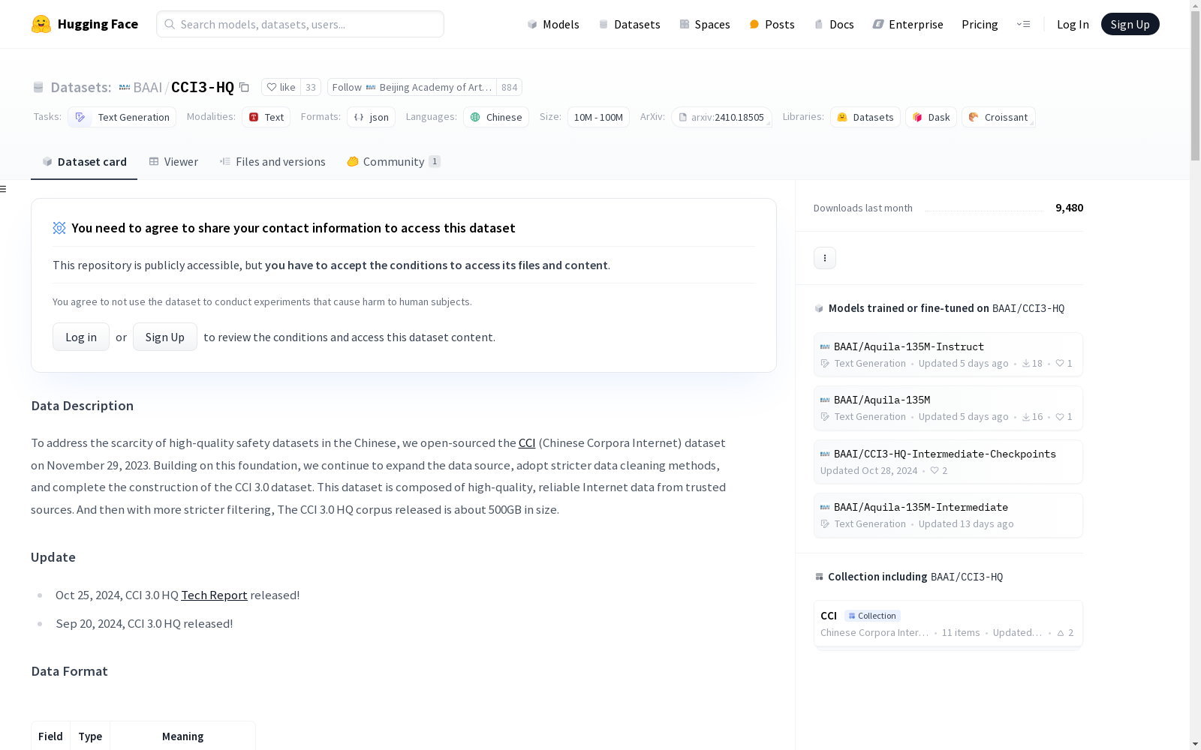Select the Datasets library tag
The width and height of the screenshot is (1201, 750).
point(865,117)
